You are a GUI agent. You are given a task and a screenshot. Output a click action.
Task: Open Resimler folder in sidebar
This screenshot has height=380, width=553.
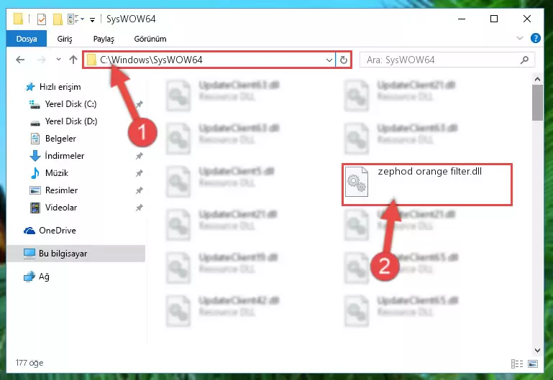[61, 190]
